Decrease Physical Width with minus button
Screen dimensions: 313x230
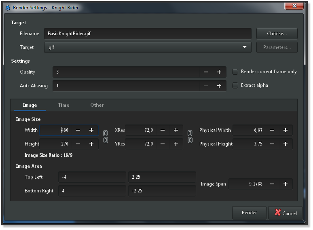[x=272, y=130]
